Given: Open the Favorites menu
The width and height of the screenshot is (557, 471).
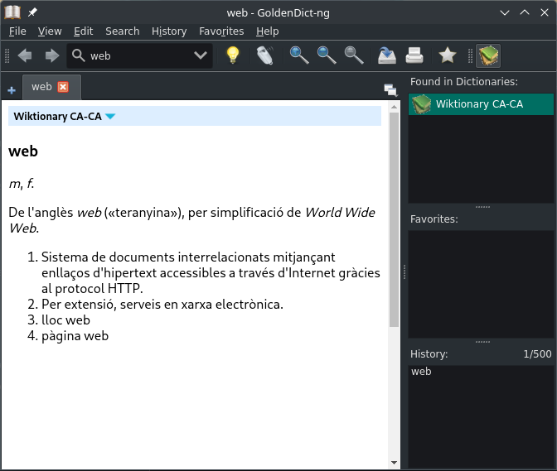Looking at the screenshot, I should [221, 31].
